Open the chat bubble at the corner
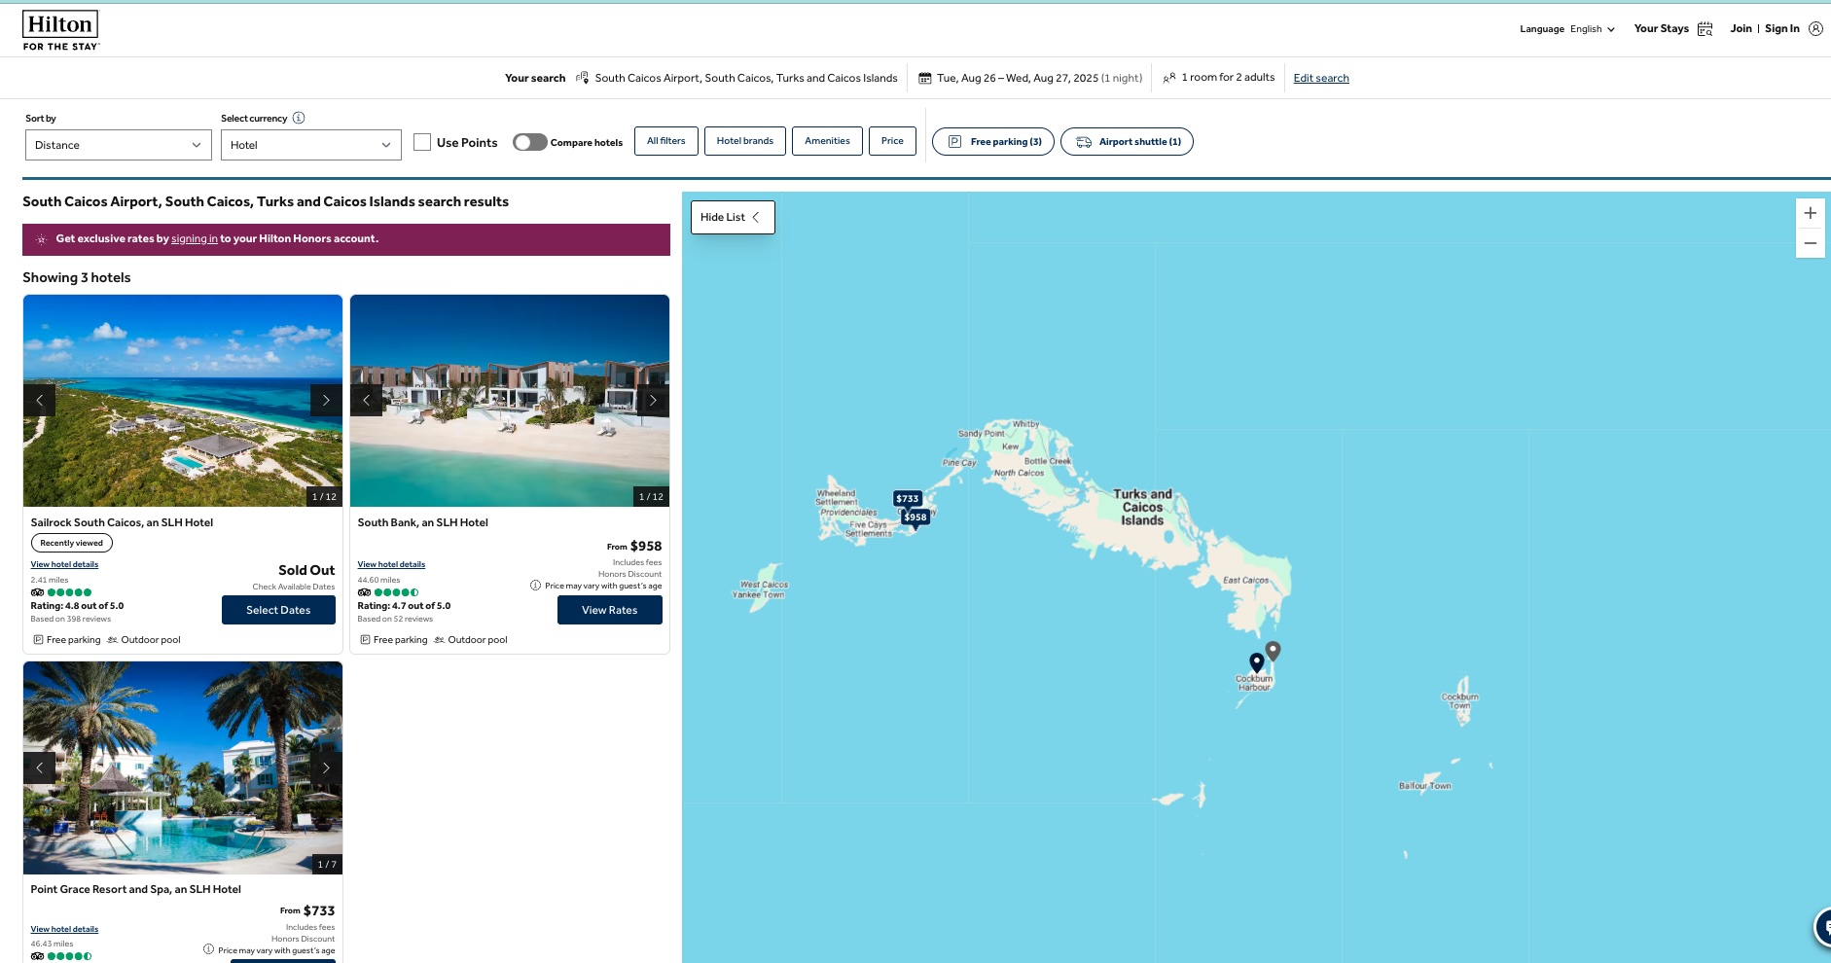 coord(1823,927)
